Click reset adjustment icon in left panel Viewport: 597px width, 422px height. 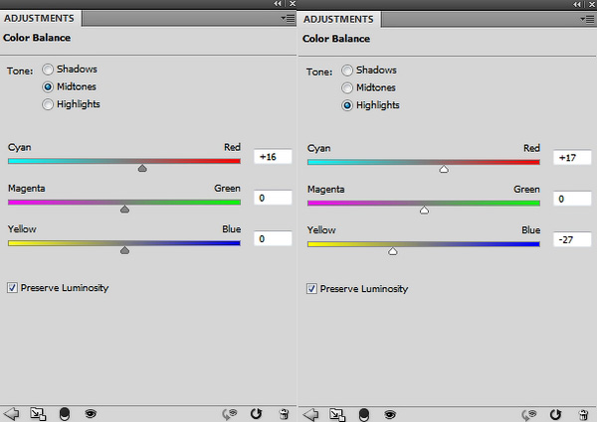[x=256, y=414]
